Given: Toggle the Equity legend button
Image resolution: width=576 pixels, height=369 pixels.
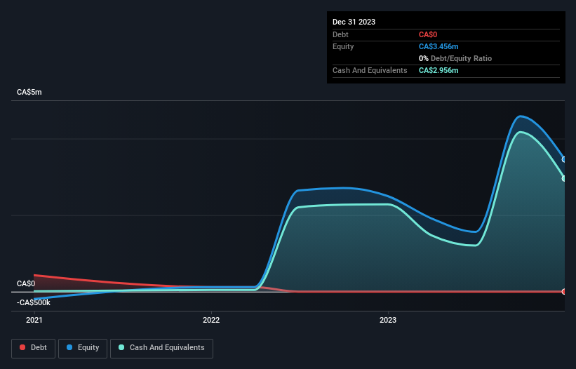Looking at the screenshot, I should (83, 348).
